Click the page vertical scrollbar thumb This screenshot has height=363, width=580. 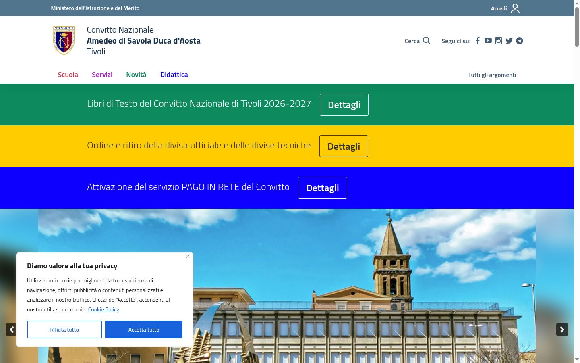click(577, 27)
